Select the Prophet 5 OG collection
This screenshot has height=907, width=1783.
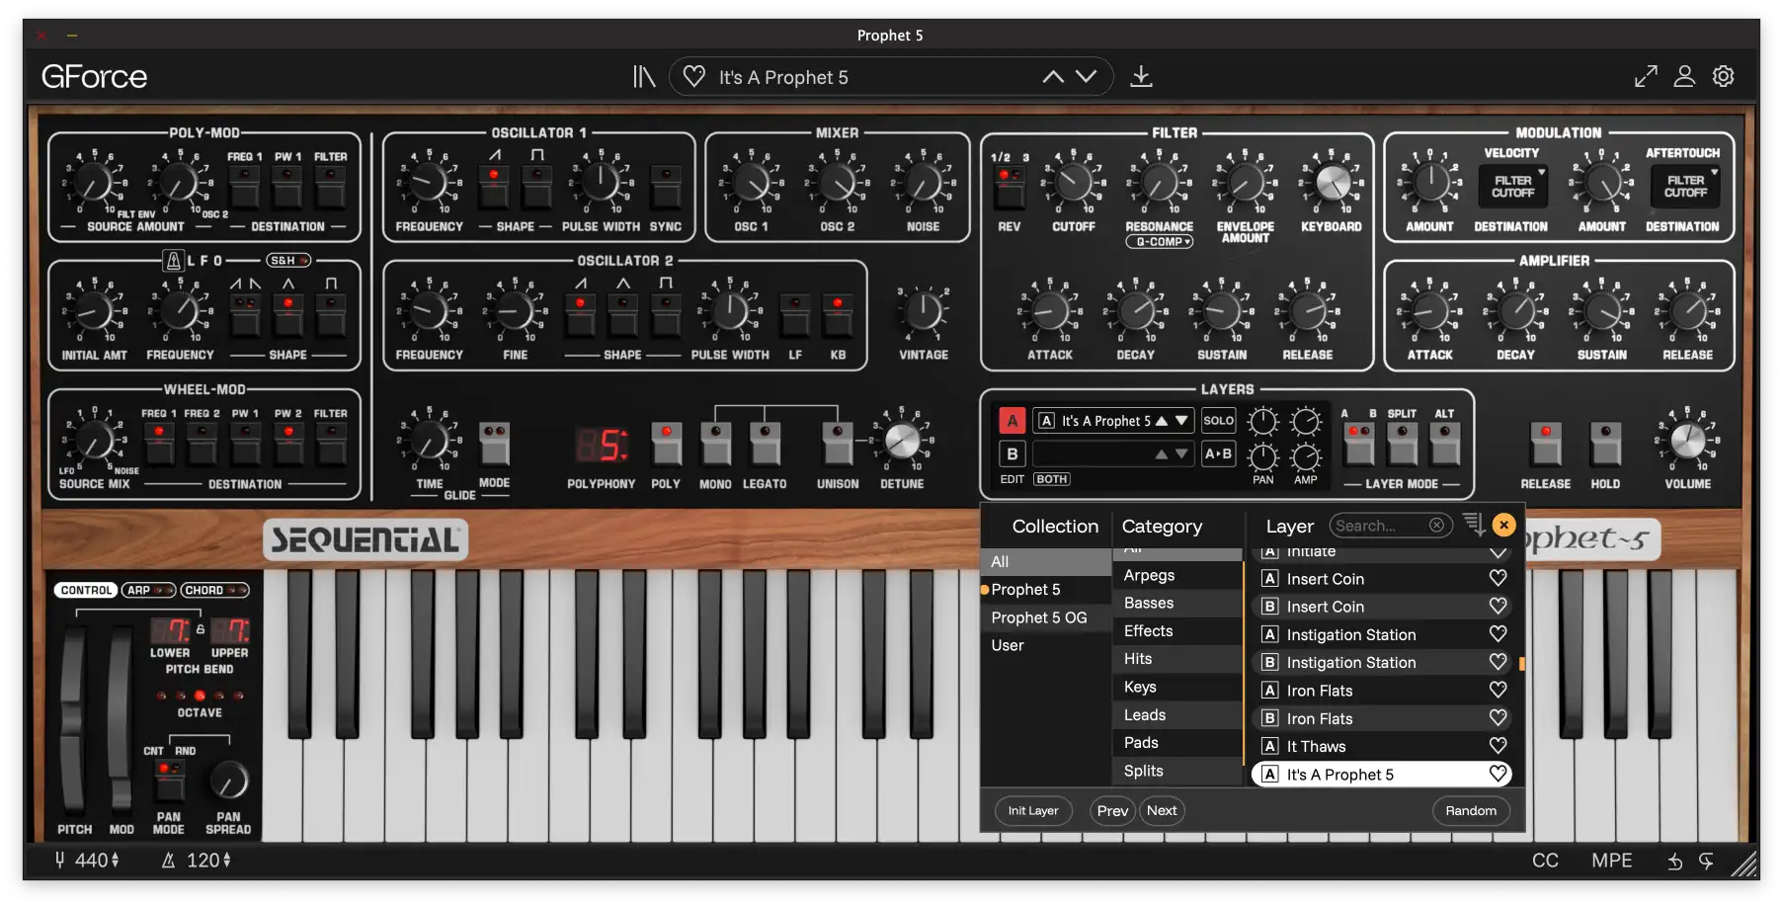[1046, 618]
